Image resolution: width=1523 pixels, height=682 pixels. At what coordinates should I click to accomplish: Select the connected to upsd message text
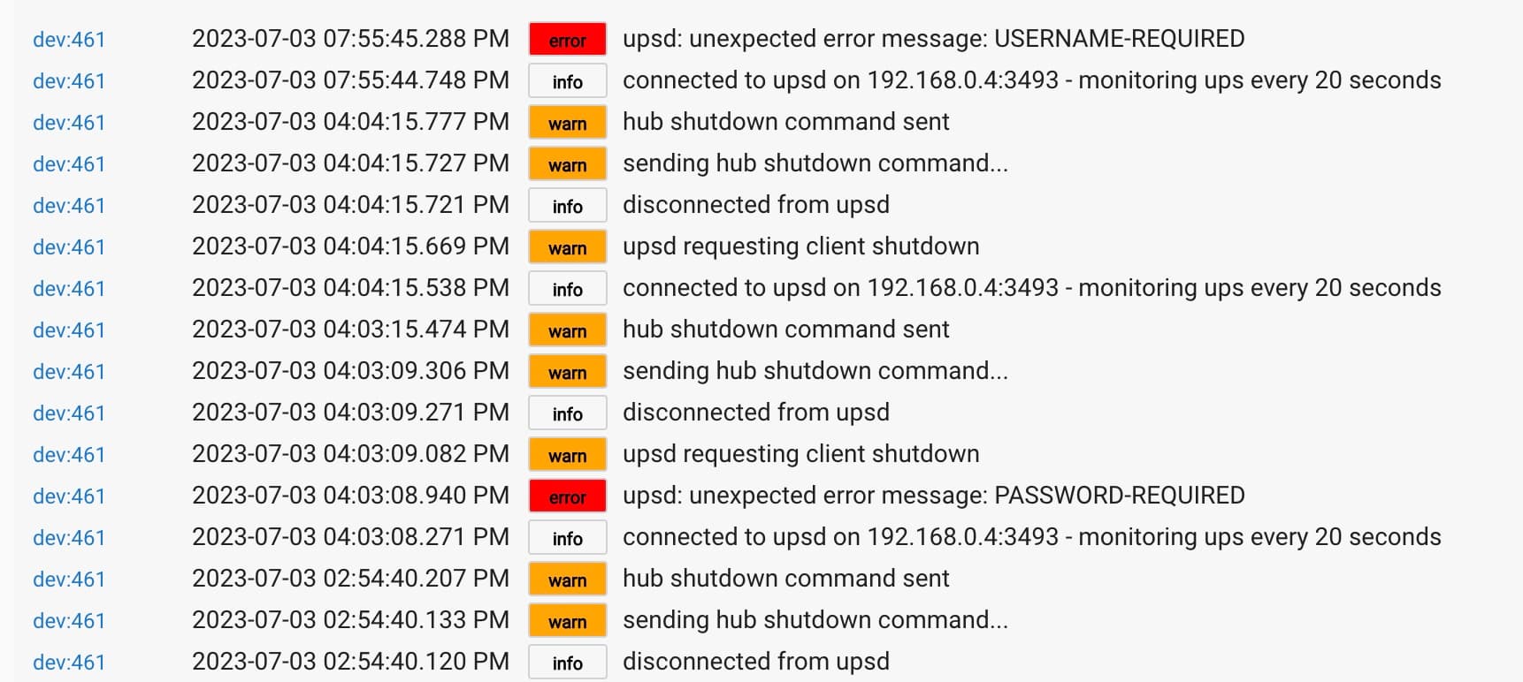pos(1030,81)
